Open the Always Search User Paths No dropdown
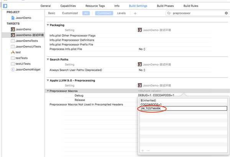 pos(142,70)
